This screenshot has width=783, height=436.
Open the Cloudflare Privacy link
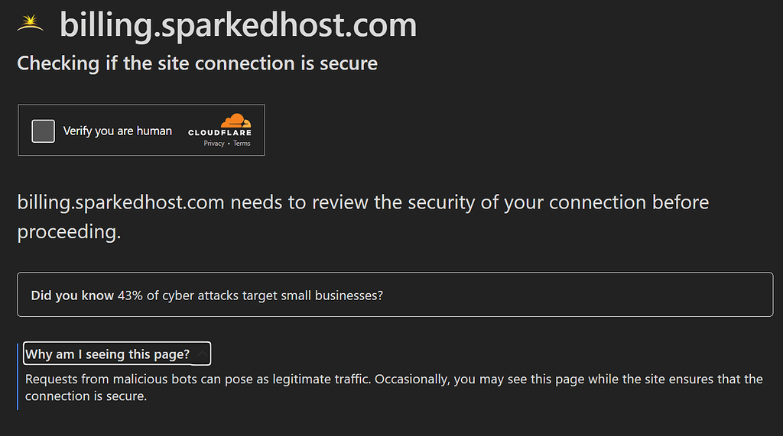pos(214,144)
